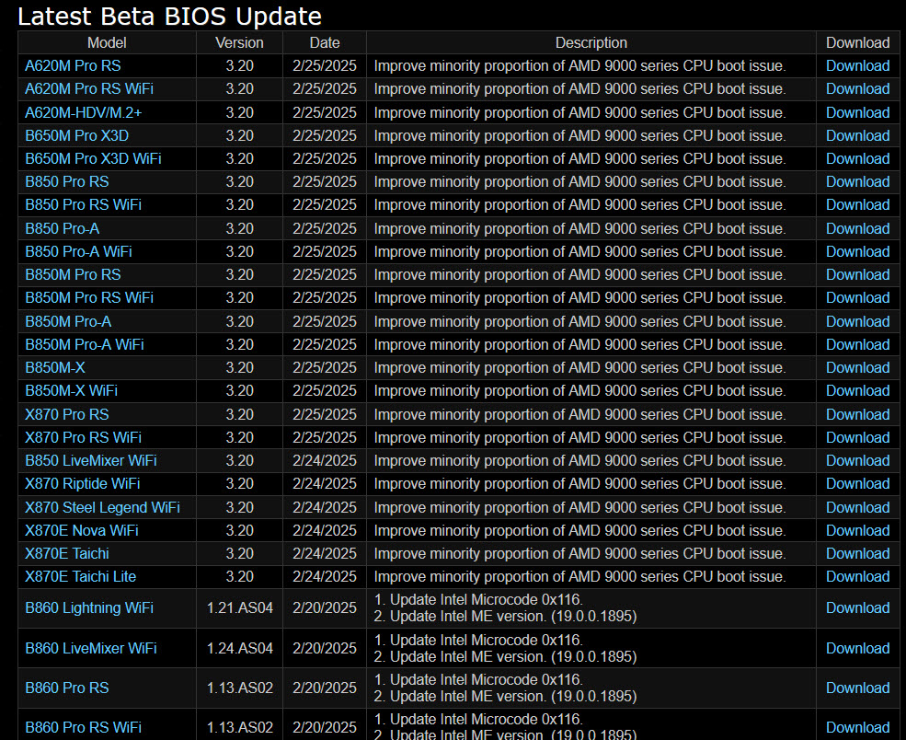Open the B650M Pro X3D WiFi link

93,159
